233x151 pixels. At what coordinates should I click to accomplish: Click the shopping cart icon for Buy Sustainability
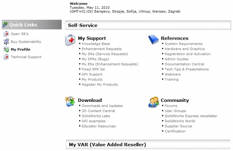point(6,41)
